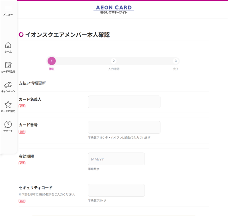
Task: Open カードの魅力 star icon
Action: point(8,104)
